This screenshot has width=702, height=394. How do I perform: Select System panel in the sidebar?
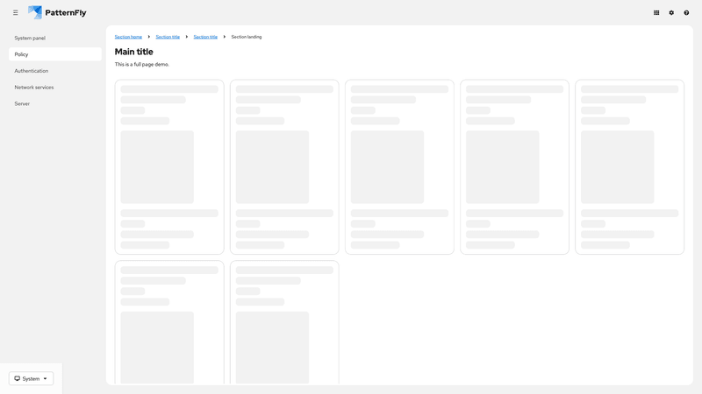[30, 38]
